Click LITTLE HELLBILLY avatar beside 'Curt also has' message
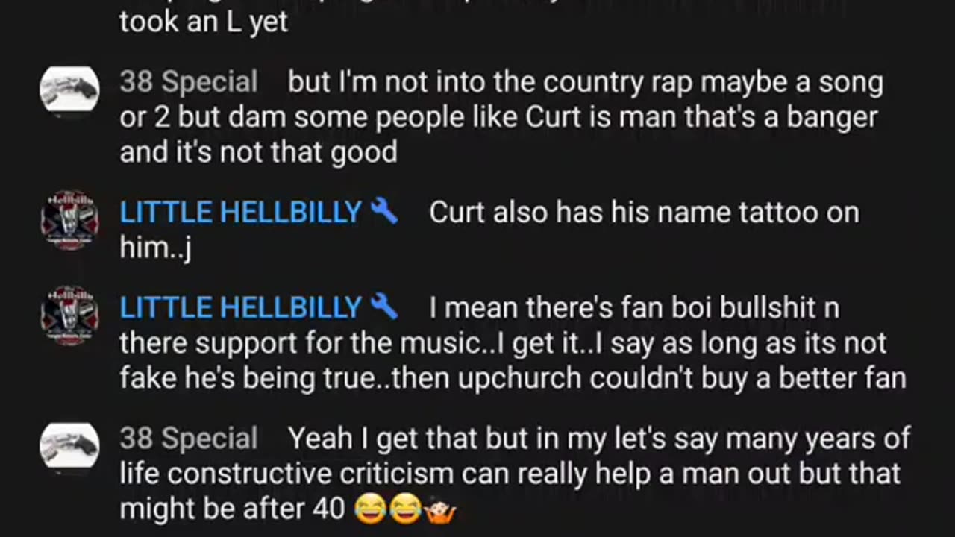Viewport: 955px width, 537px height. click(x=69, y=219)
